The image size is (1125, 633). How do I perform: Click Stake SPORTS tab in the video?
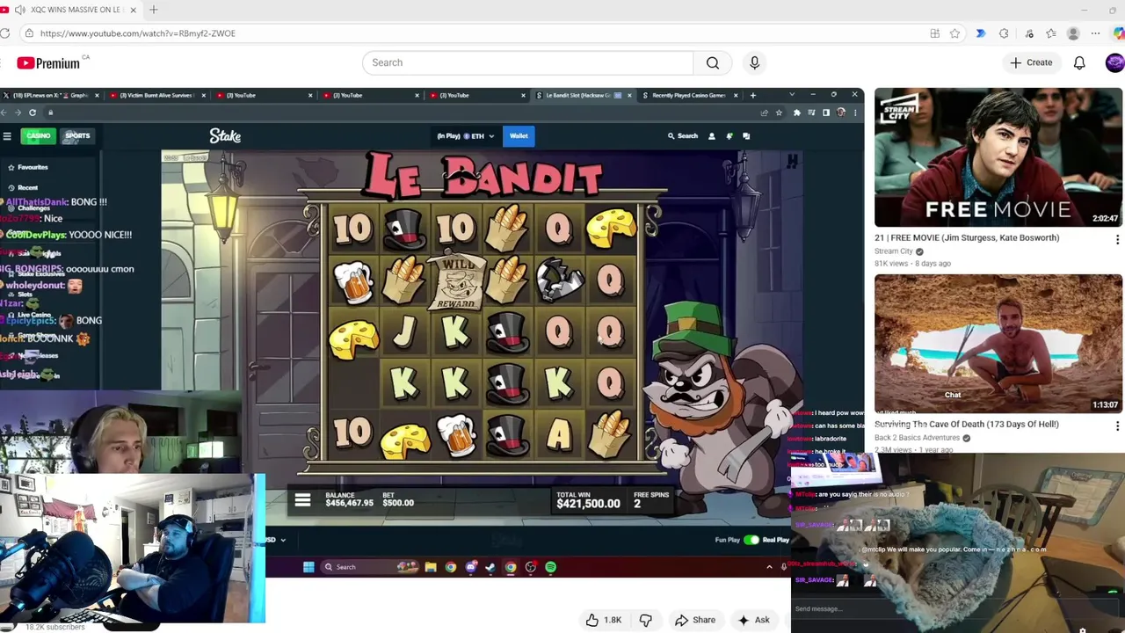click(77, 135)
